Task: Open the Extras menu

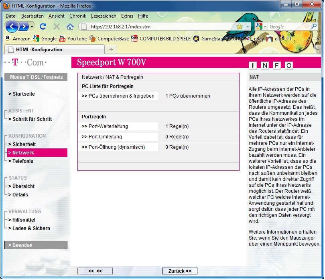Action: pyautogui.click(x=127, y=16)
